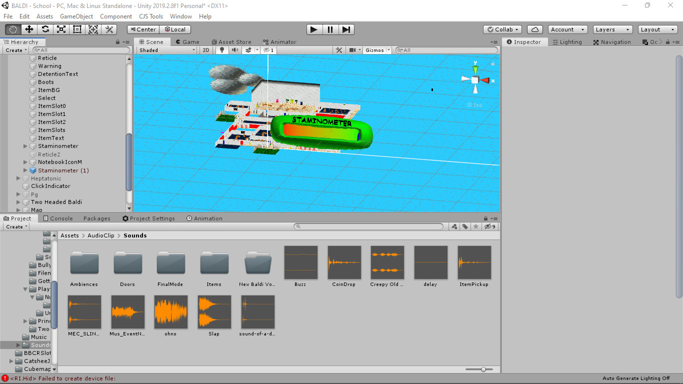Image resolution: width=683 pixels, height=384 pixels.
Task: Select the Rect Transform tool
Action: (77, 29)
